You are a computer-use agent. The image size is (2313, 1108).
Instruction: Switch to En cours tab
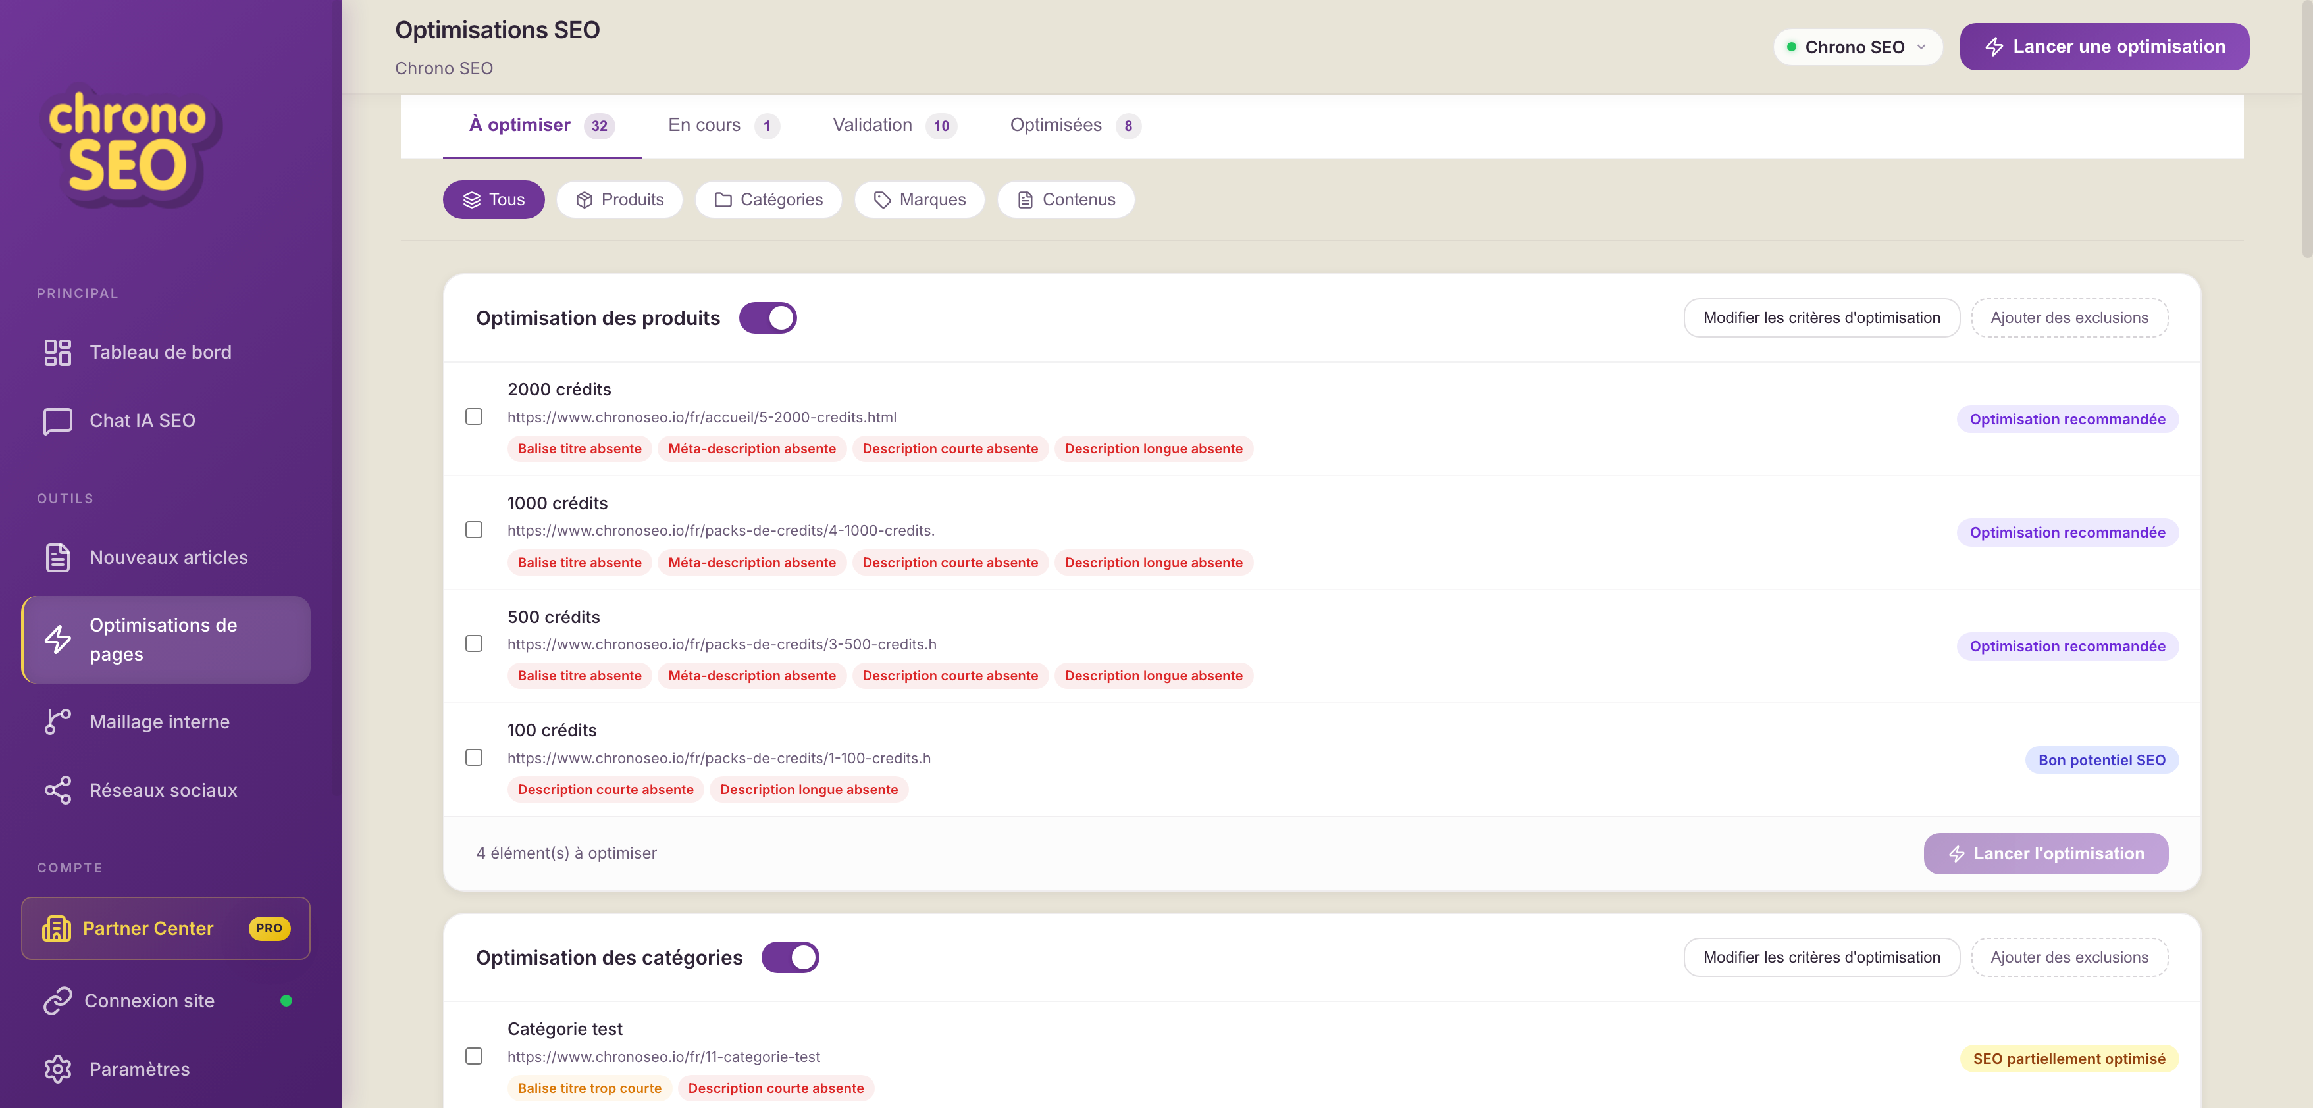click(723, 126)
